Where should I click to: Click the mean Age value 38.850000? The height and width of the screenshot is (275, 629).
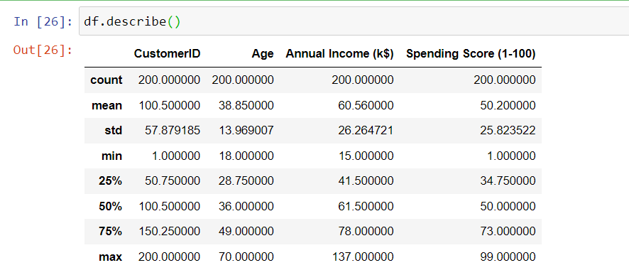[x=246, y=106]
